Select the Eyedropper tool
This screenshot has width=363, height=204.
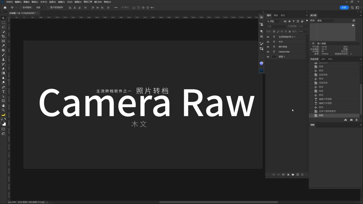(3, 46)
